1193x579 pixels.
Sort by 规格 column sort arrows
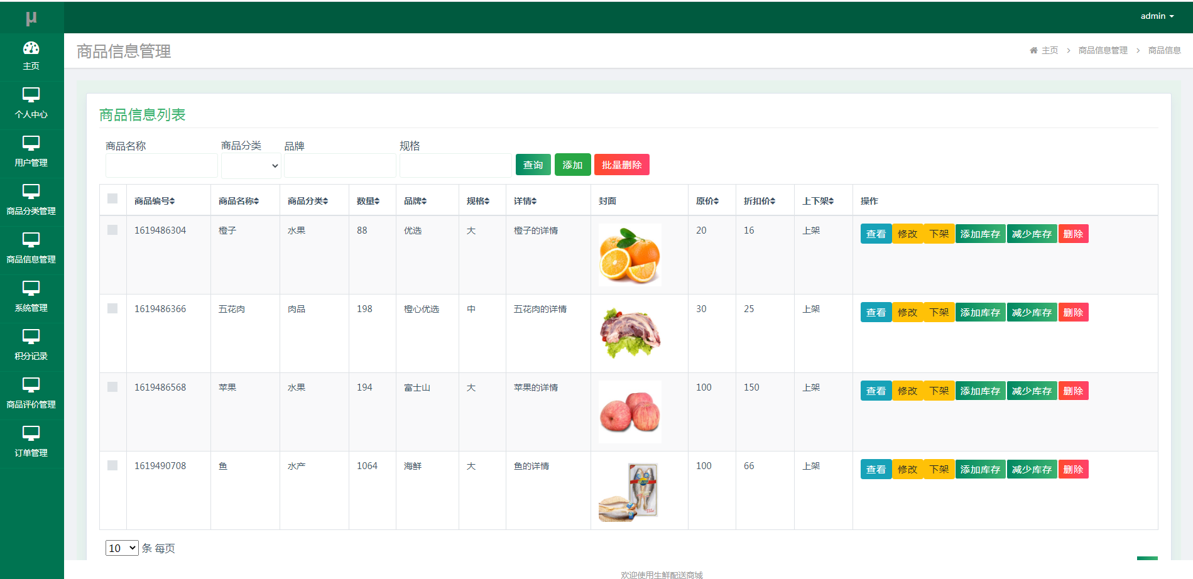[487, 201]
